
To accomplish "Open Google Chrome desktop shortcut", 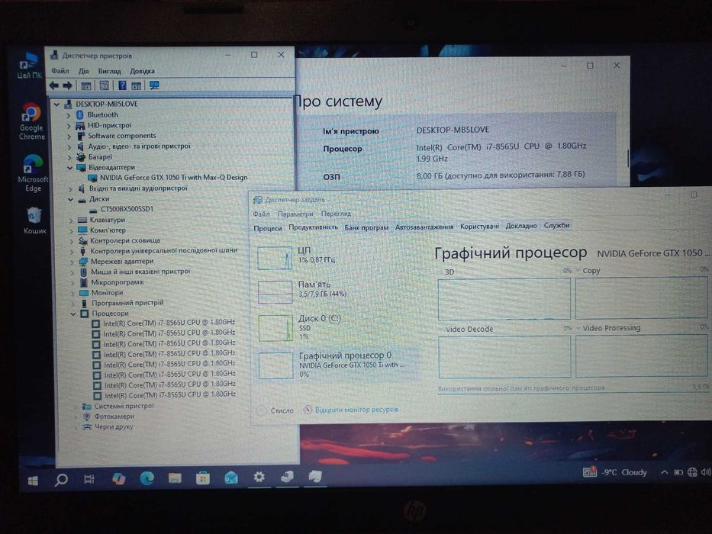I will [31, 121].
